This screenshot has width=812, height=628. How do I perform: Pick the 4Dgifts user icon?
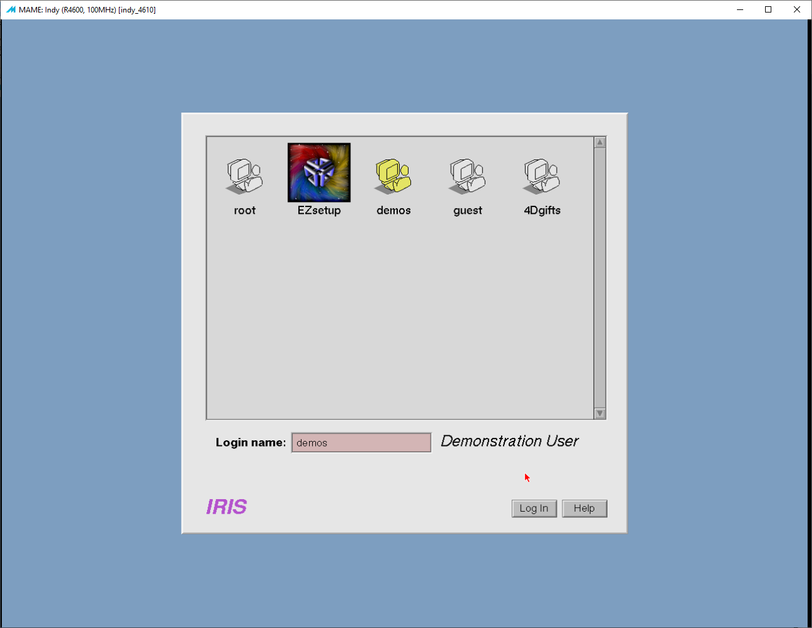[542, 176]
